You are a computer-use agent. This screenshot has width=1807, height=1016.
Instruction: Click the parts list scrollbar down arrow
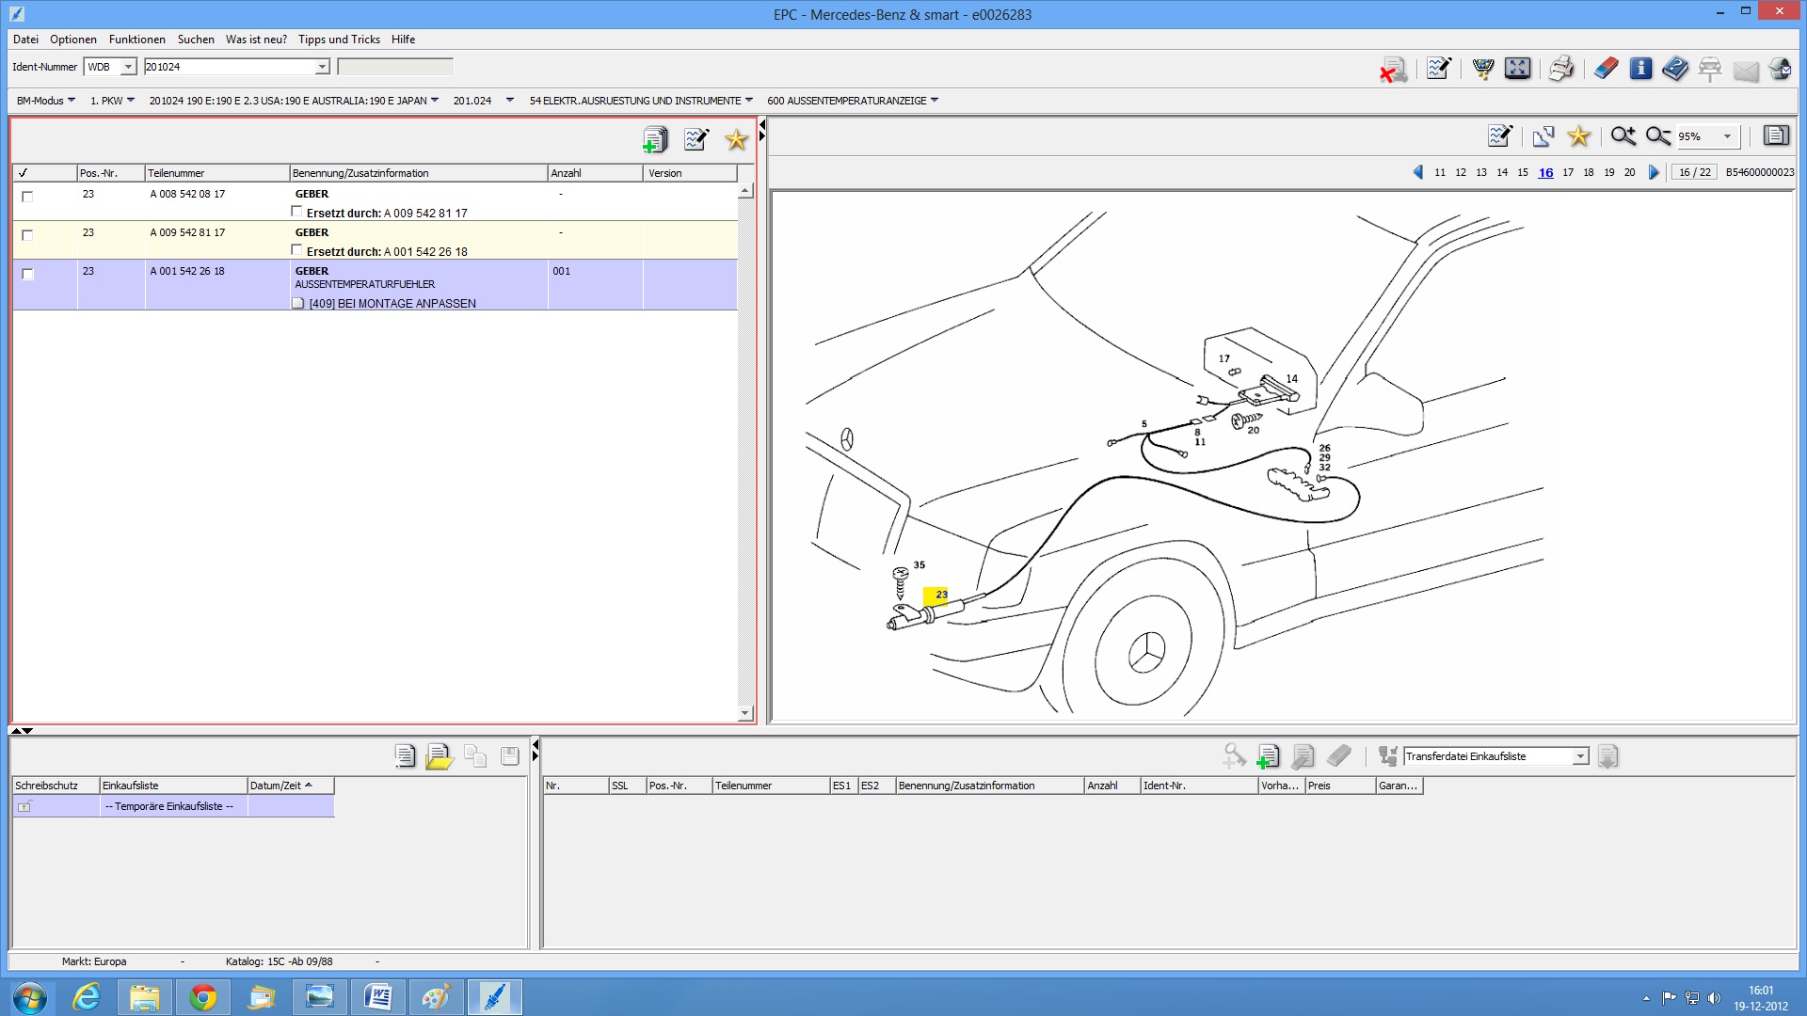[x=744, y=713]
